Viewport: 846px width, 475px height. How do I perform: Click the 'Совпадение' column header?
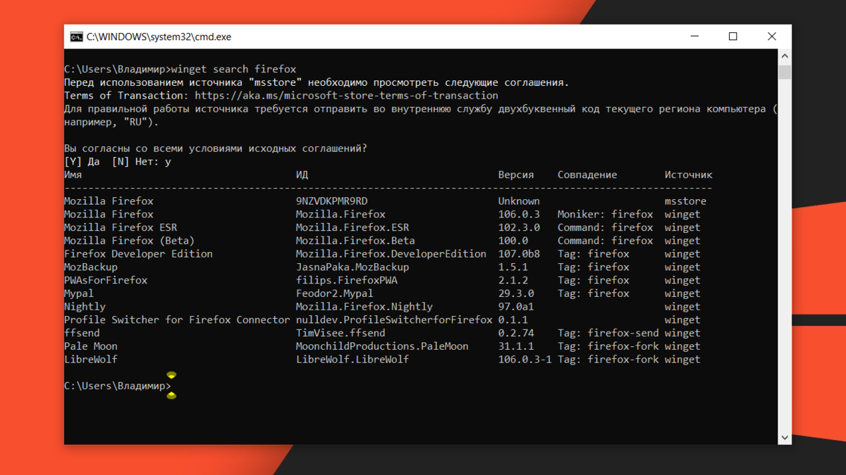tap(587, 175)
